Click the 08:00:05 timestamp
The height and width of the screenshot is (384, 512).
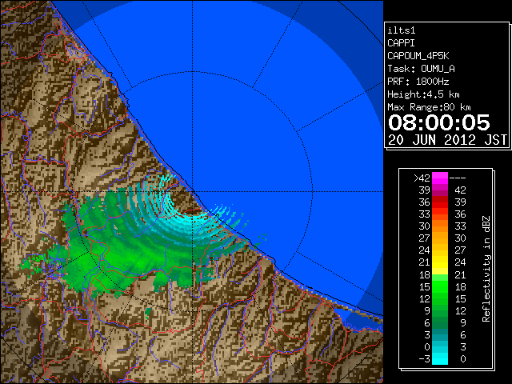click(x=439, y=122)
